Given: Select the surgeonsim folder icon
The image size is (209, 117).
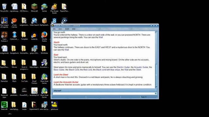Looking at the screenshot, I should coord(24,22).
